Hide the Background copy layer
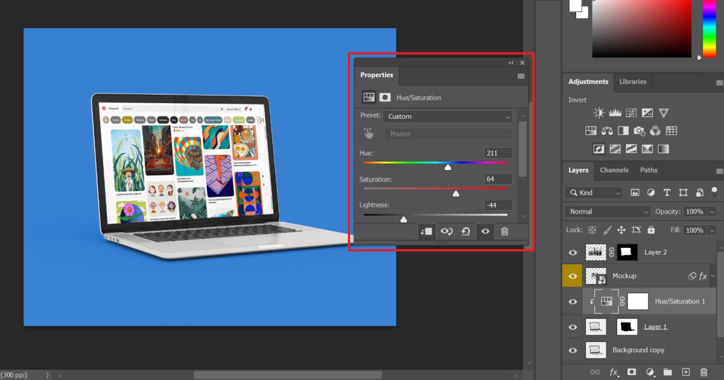 tap(572, 350)
